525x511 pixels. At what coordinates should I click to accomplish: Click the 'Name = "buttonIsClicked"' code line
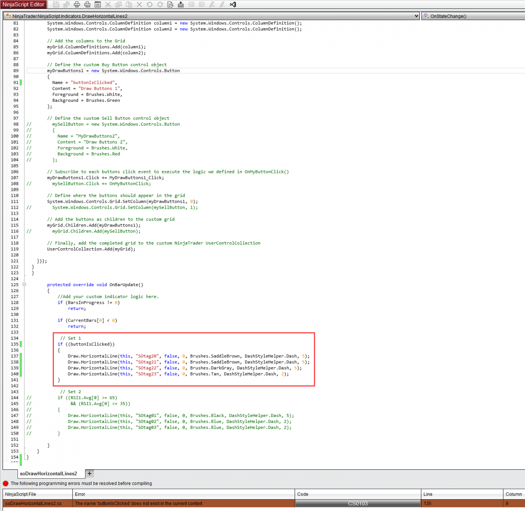pyautogui.click(x=84, y=83)
